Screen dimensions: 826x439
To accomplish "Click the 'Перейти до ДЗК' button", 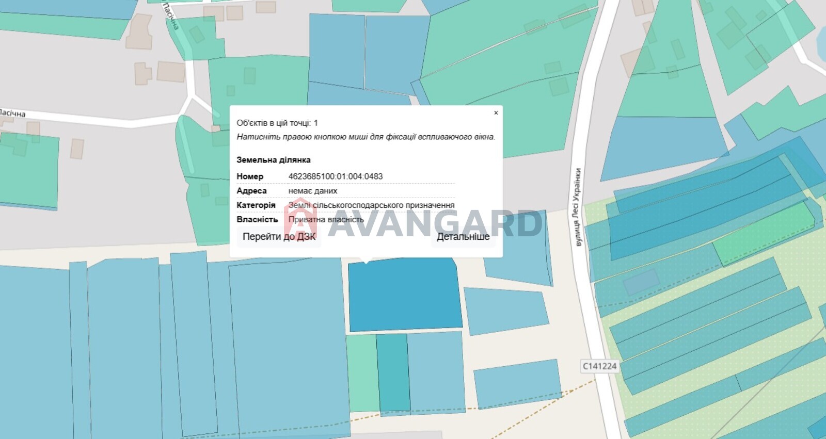I will 279,237.
